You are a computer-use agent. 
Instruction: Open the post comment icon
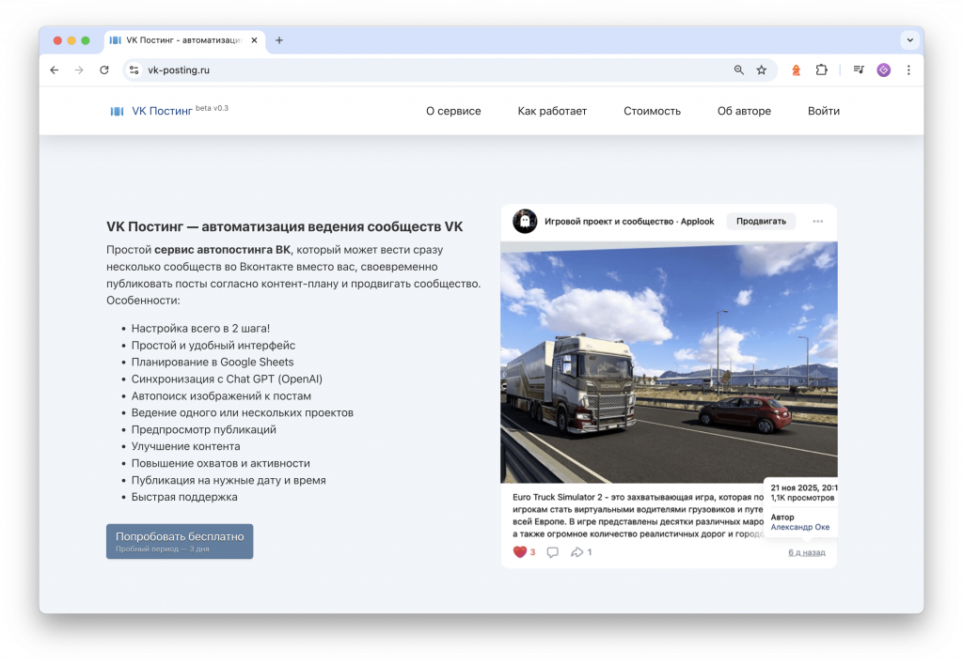552,552
